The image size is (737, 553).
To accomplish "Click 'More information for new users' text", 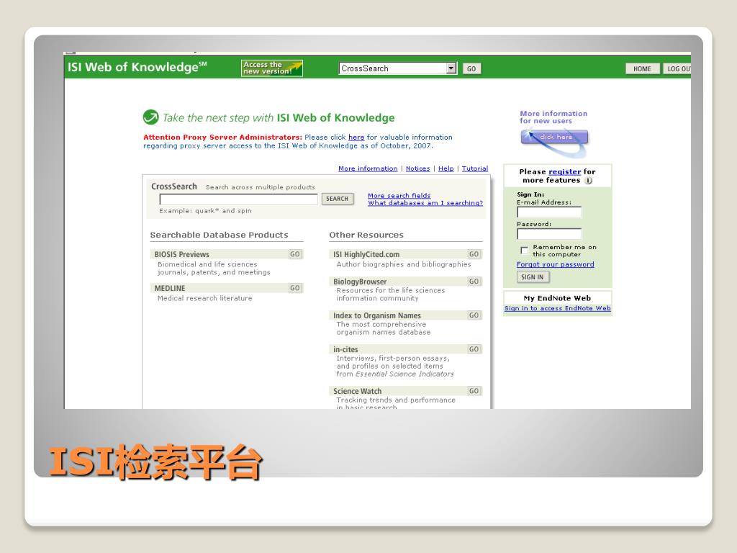I will click(553, 117).
